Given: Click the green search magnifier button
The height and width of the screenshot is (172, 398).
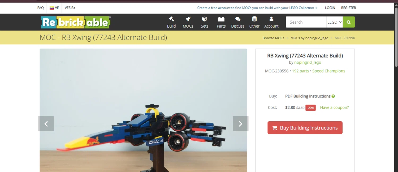Looking at the screenshot, I should tap(349, 22).
